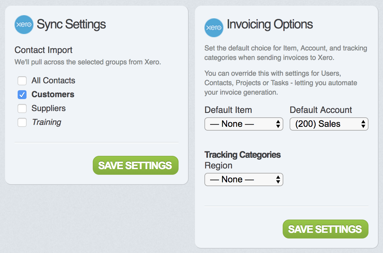Check the Training group checkbox
Viewport: 383px width, 253px height.
click(x=22, y=122)
